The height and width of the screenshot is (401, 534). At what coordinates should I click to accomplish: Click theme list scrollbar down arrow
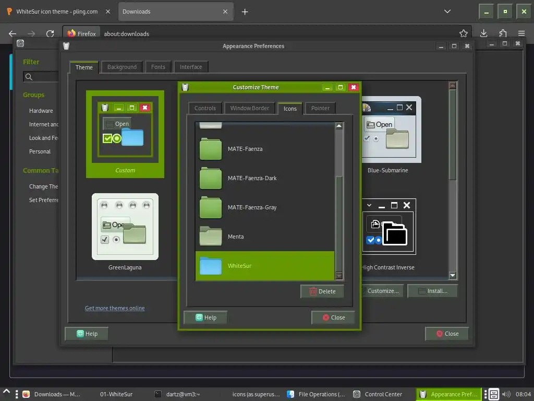click(453, 275)
